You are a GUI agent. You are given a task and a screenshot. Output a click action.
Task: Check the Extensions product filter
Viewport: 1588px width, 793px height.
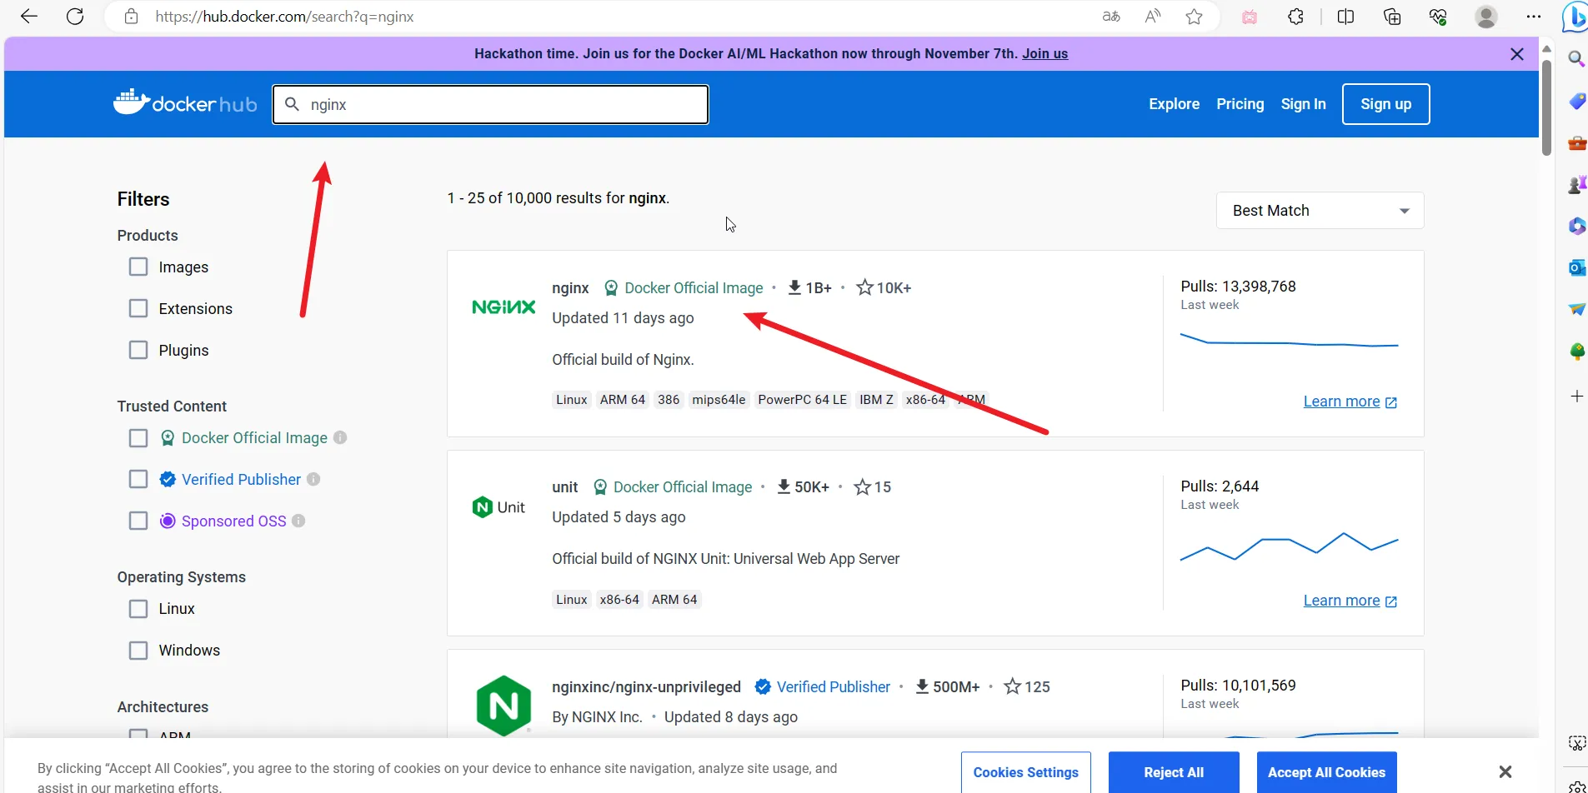138,308
